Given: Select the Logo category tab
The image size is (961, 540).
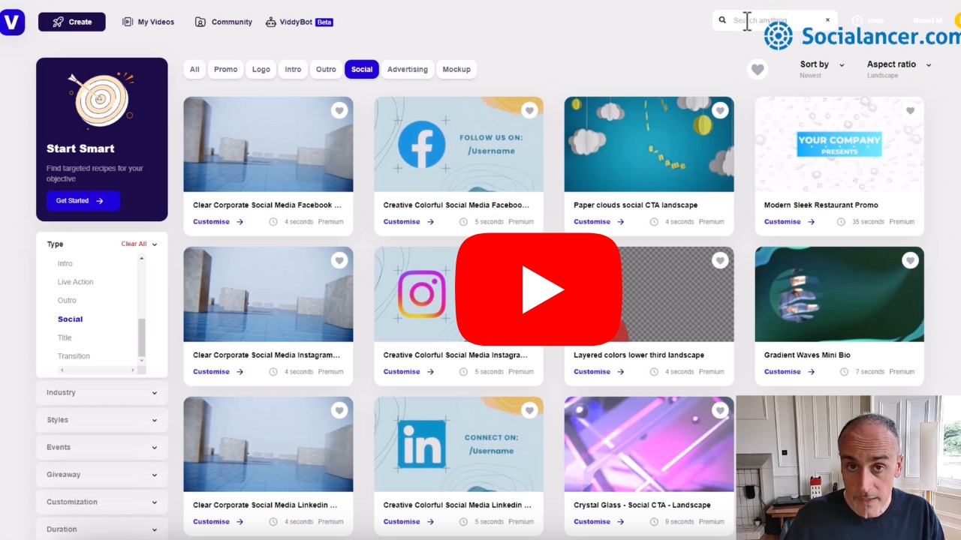Looking at the screenshot, I should click(x=261, y=69).
